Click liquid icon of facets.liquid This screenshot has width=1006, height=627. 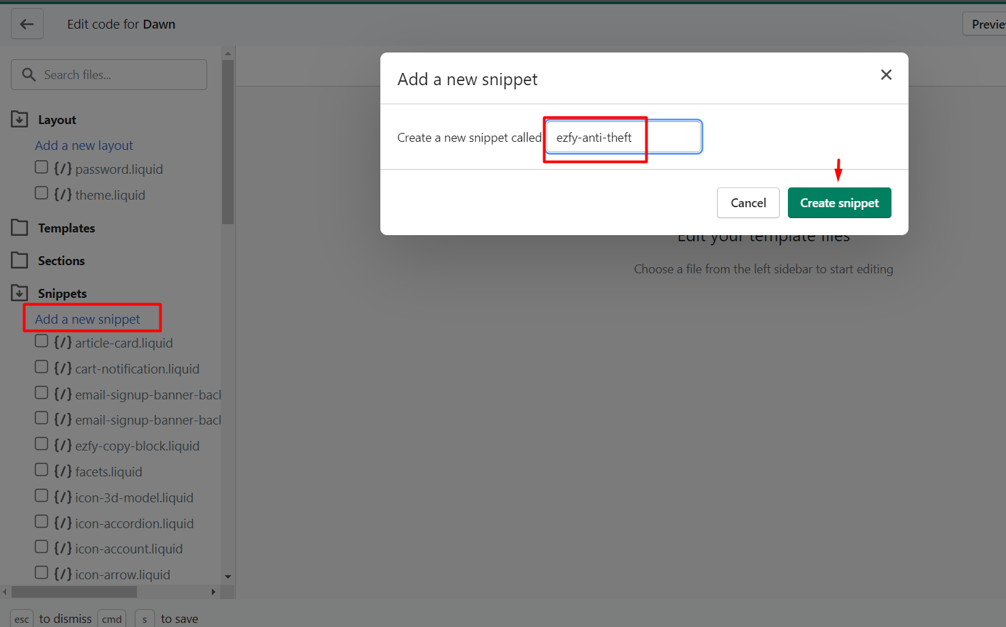pos(63,471)
